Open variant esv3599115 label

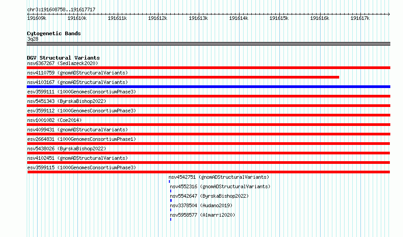click(82, 167)
